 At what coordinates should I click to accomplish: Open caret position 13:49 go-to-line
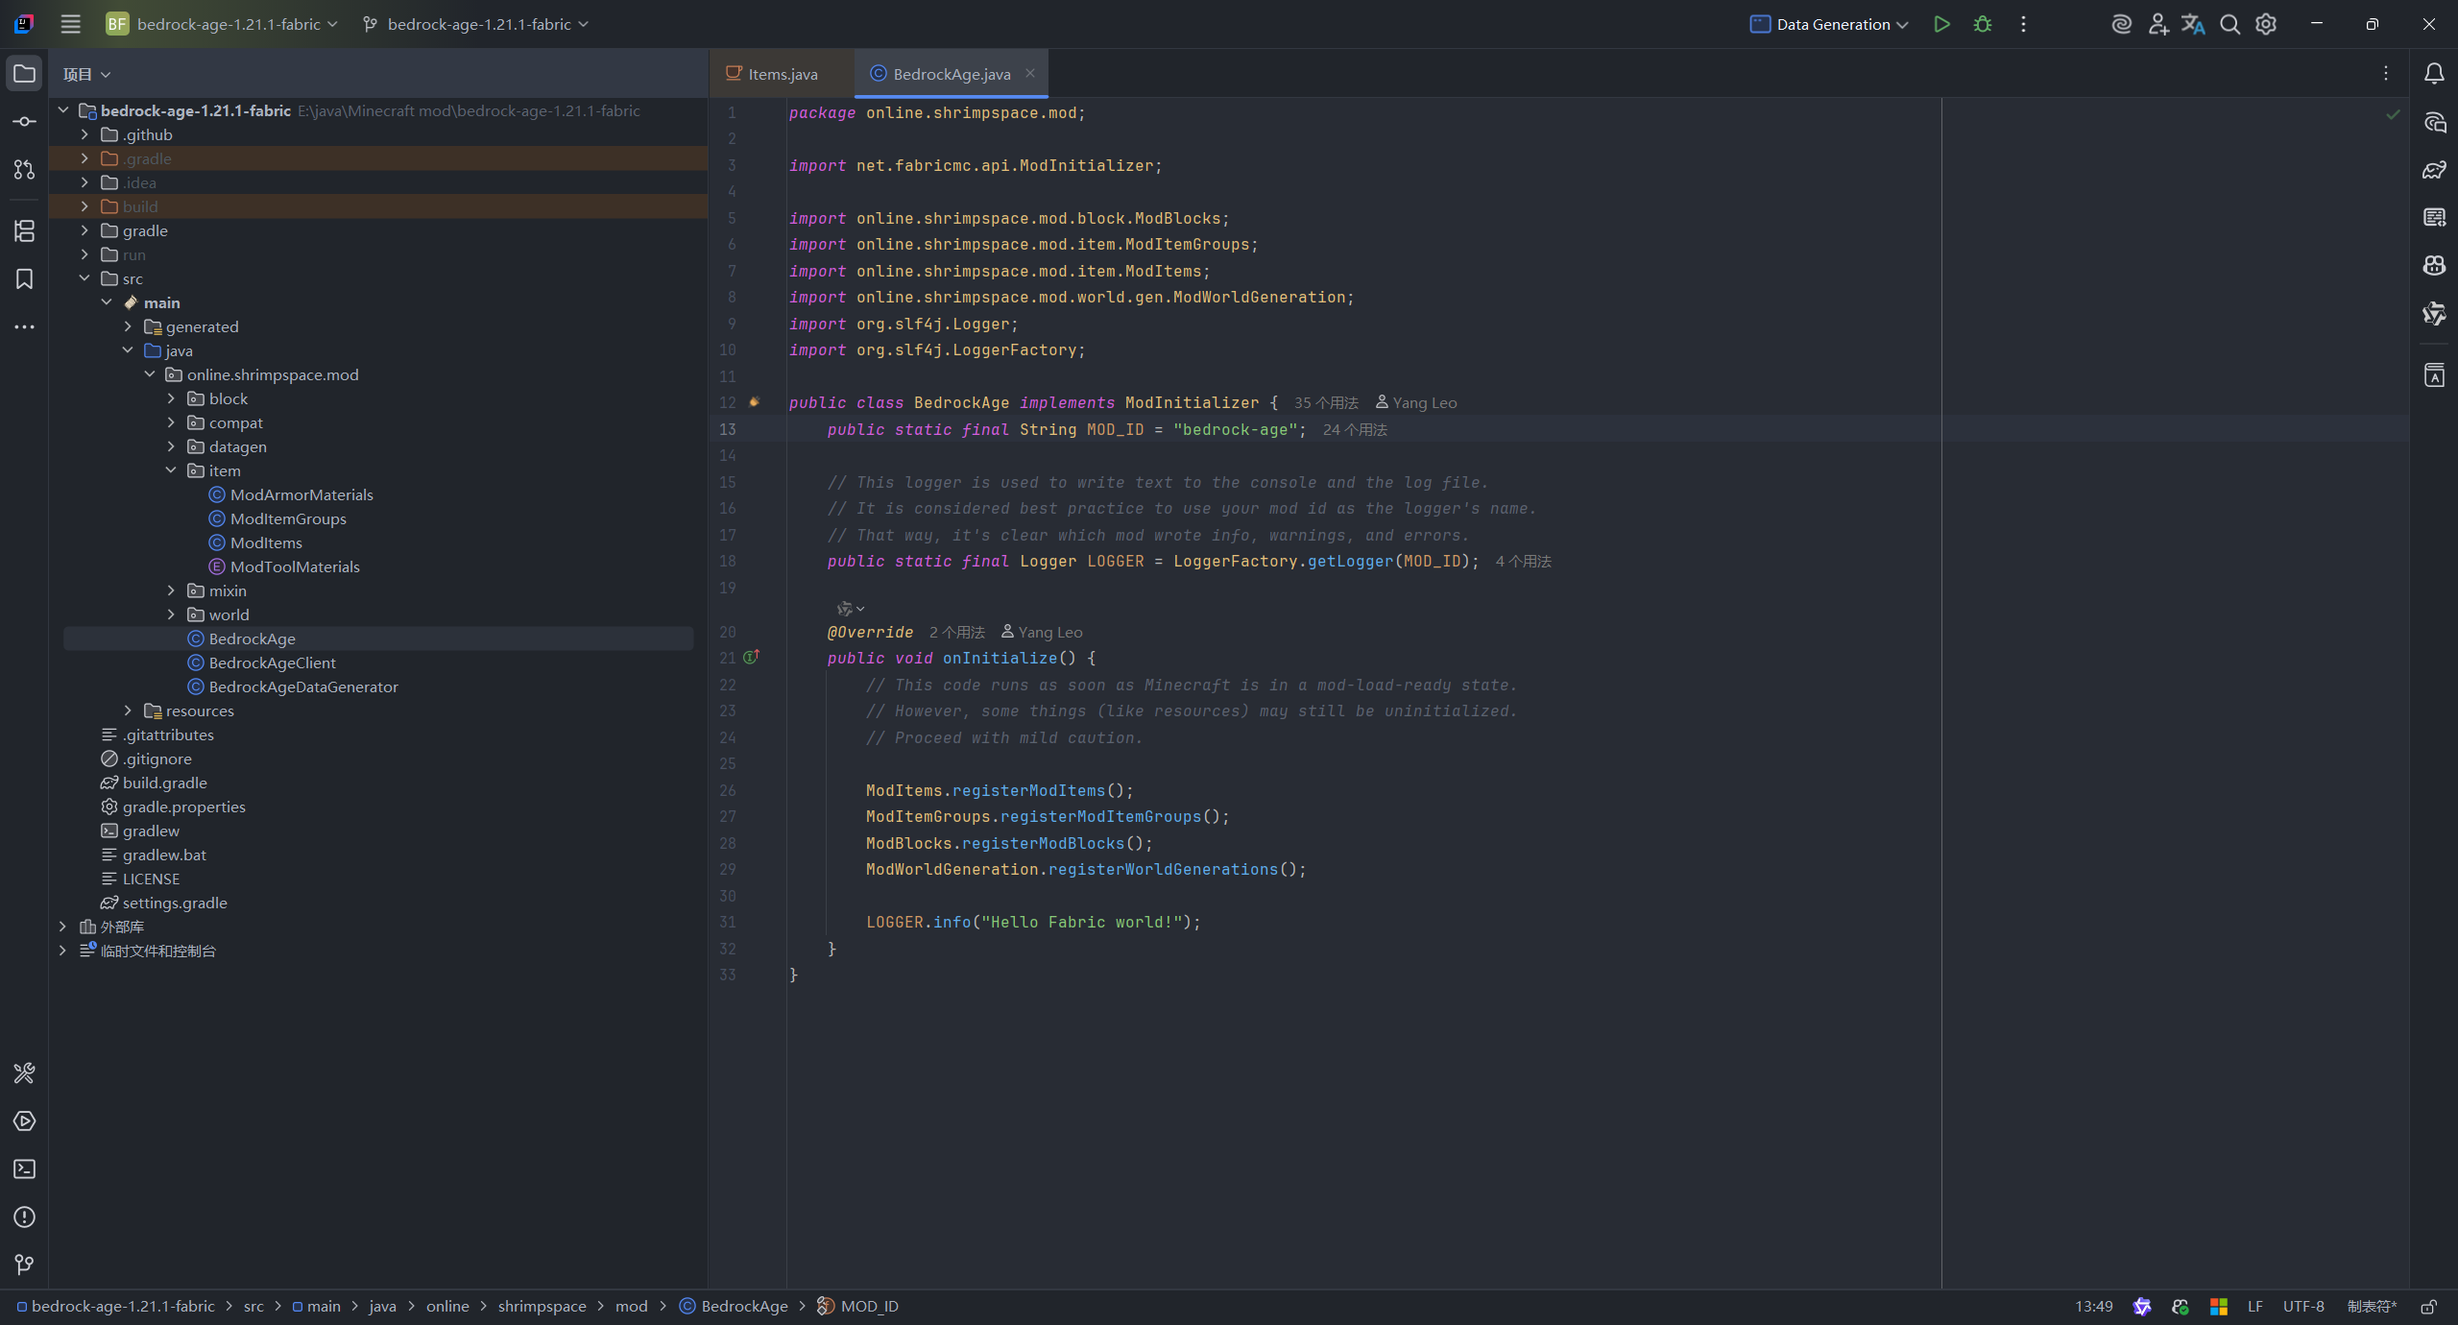(2094, 1306)
